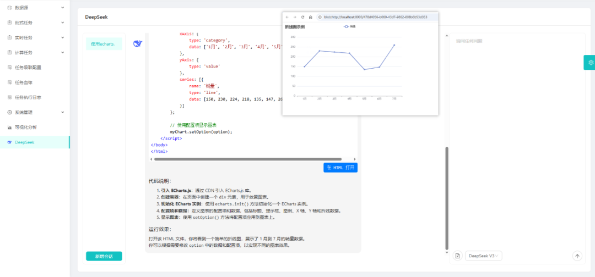
Task: Click the closing </html> tag line
Action: pos(159,151)
